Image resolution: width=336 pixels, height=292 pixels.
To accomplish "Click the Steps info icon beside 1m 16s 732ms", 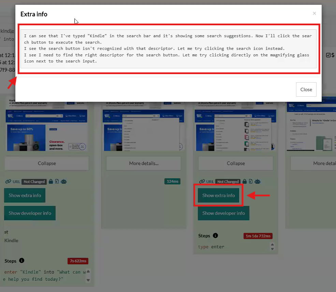I will (215, 236).
